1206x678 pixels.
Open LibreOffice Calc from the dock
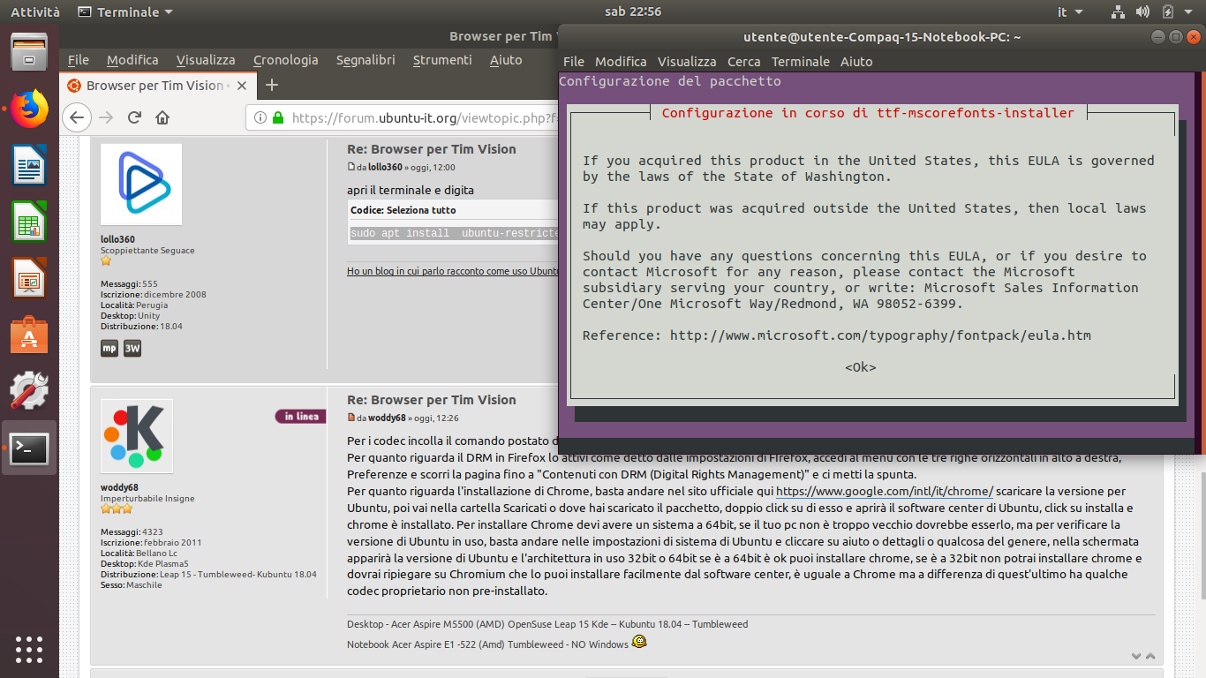[x=29, y=222]
